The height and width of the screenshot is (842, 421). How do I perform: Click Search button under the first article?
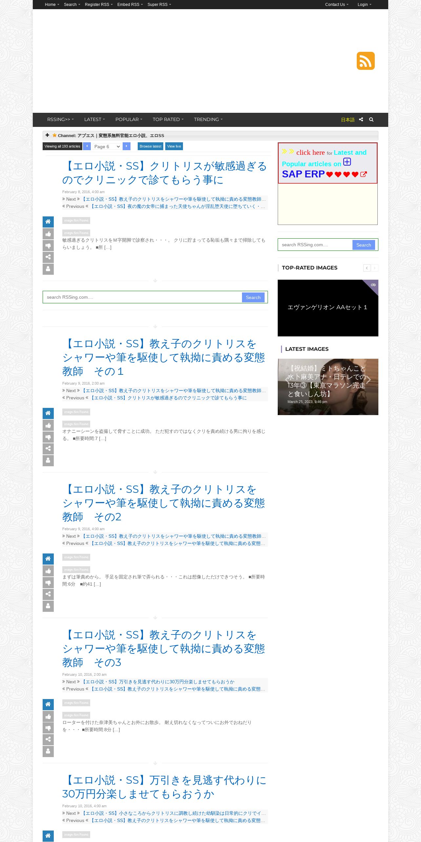253,297
